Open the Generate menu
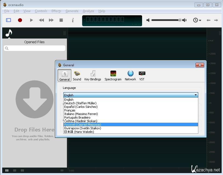The height and width of the screenshot is (175, 223). [x=72, y=11]
